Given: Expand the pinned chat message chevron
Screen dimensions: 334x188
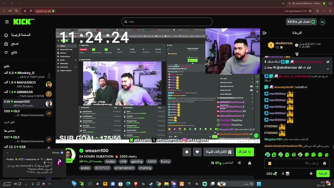Looking at the screenshot, I should pos(328,69).
